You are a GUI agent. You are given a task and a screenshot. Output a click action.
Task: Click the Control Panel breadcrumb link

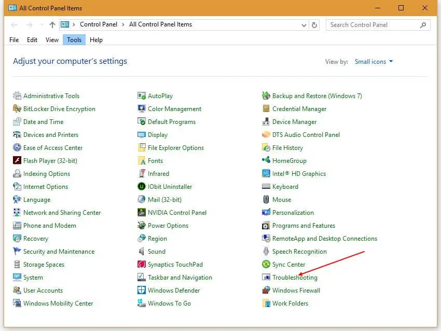click(99, 24)
